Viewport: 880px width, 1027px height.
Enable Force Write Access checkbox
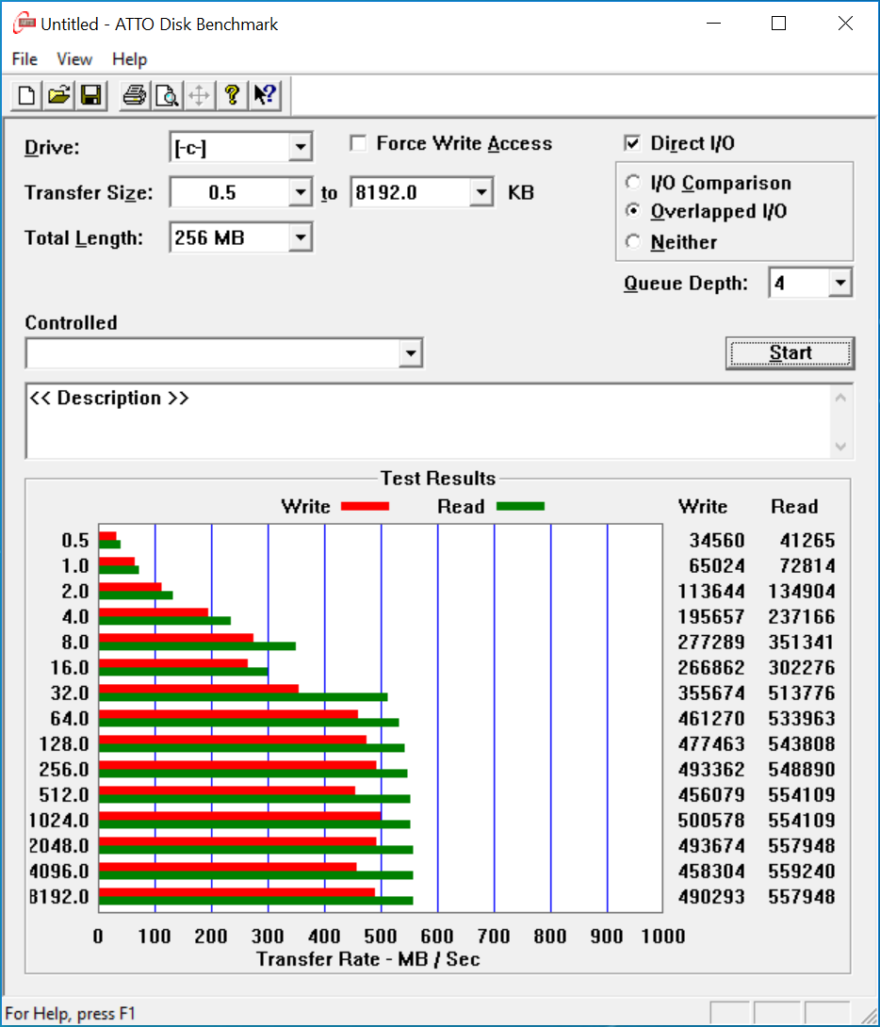[358, 143]
